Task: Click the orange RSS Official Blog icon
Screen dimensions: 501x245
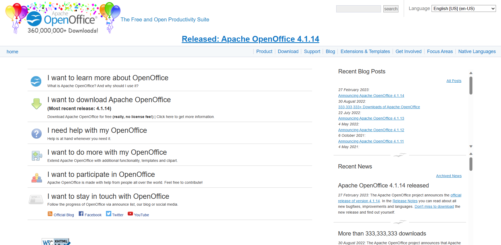Action: (x=50, y=214)
